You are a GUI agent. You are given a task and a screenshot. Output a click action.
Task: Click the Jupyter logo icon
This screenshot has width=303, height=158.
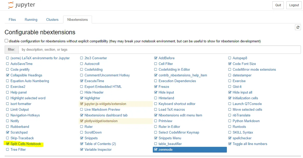point(11,5)
